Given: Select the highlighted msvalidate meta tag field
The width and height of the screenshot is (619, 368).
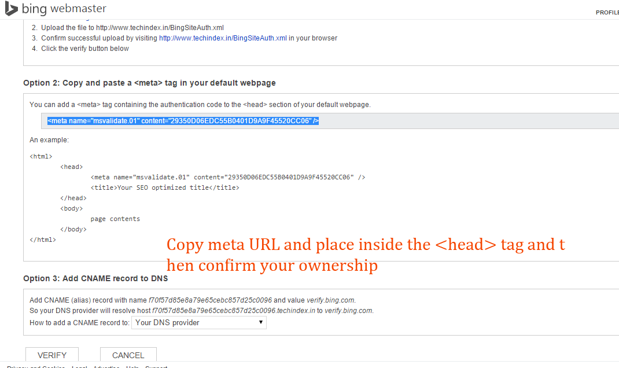Looking at the screenshot, I should (330, 121).
